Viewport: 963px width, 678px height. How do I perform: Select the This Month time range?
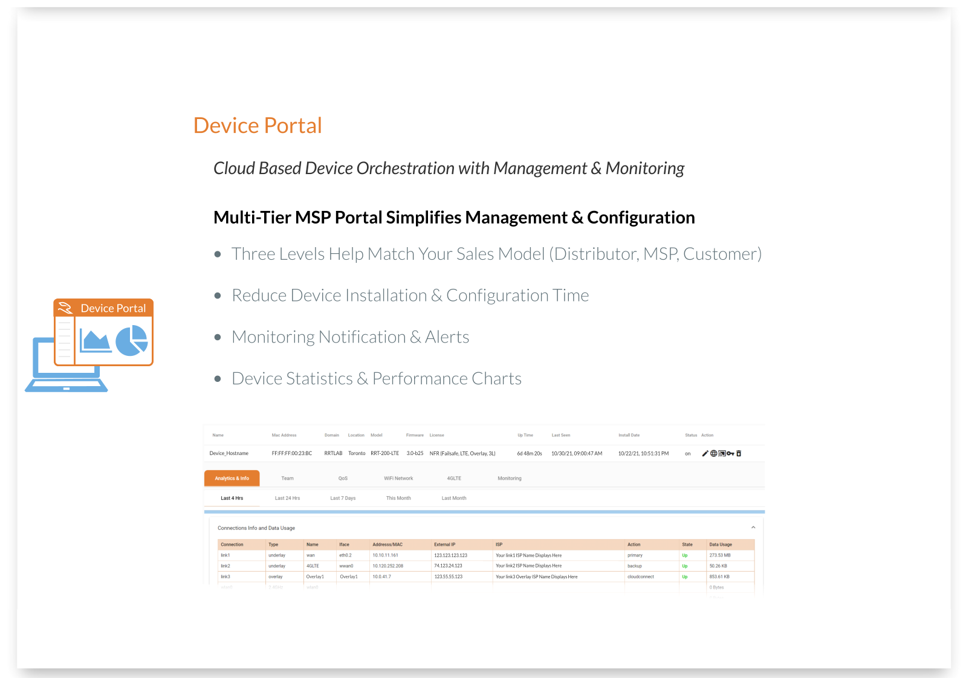coord(398,498)
